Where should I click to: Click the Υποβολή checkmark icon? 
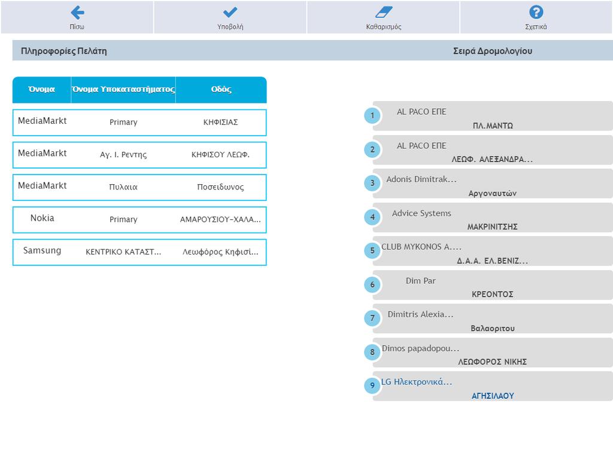tap(230, 13)
